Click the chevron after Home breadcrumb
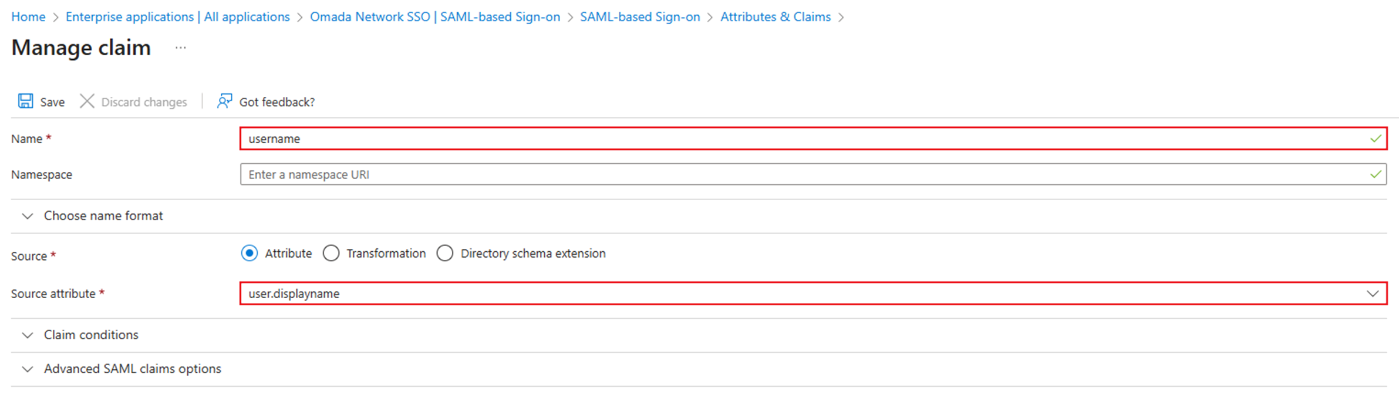Screen dimensions: 1399x395 click(x=56, y=17)
